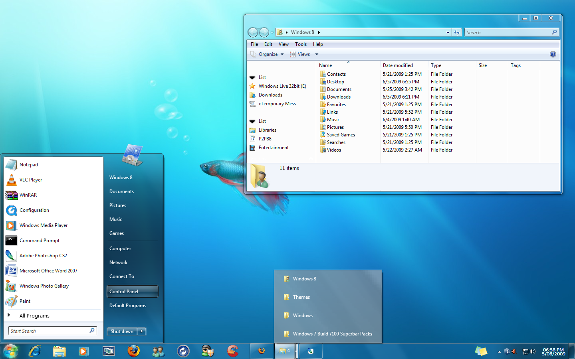Open the View menu
Image resolution: width=575 pixels, height=359 pixels.
click(x=284, y=44)
